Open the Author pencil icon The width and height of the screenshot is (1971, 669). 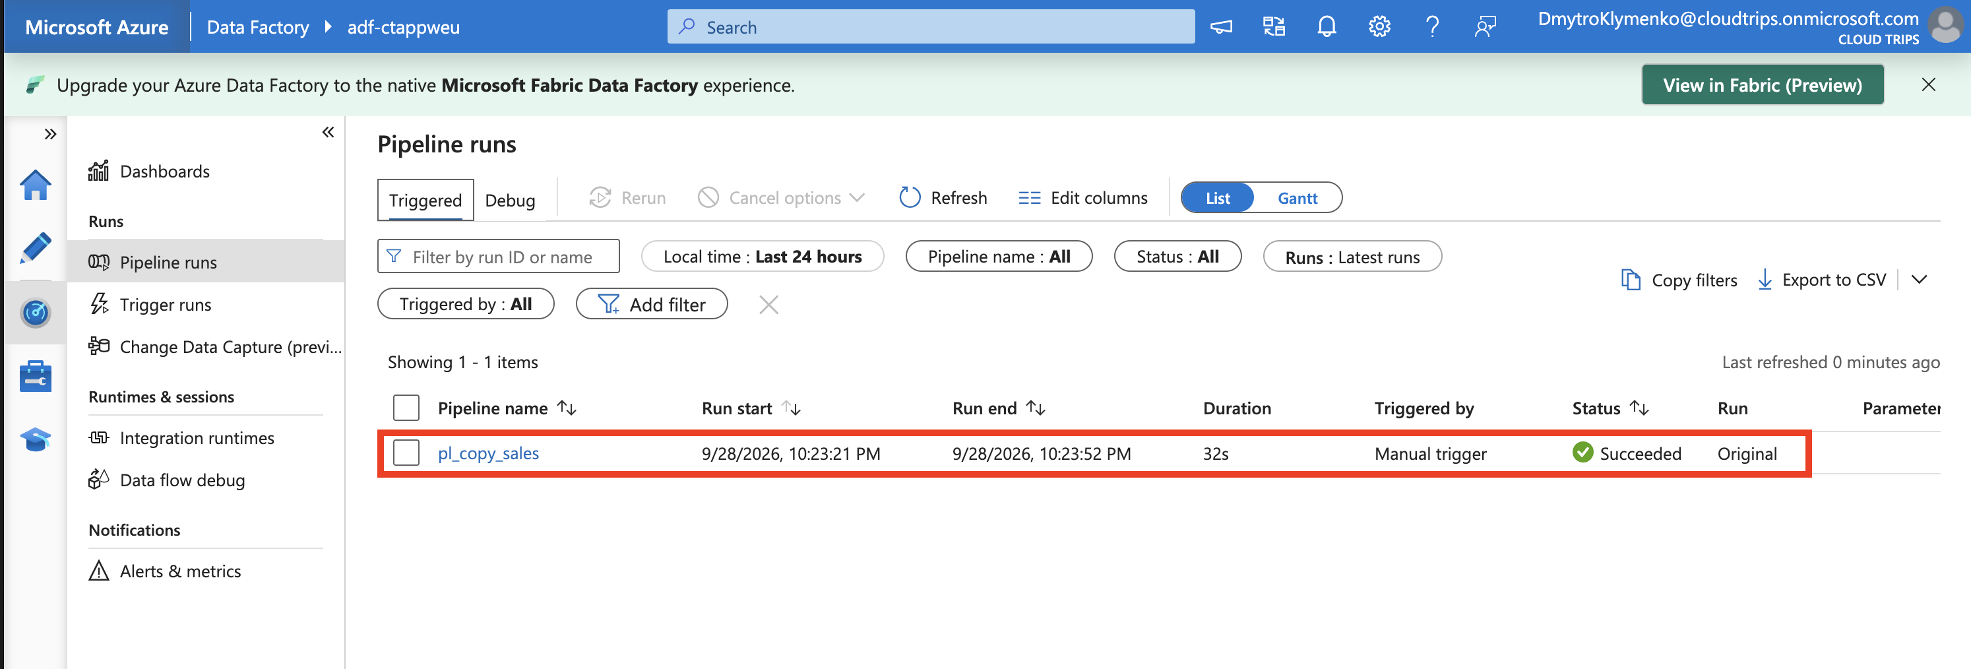pos(35,248)
